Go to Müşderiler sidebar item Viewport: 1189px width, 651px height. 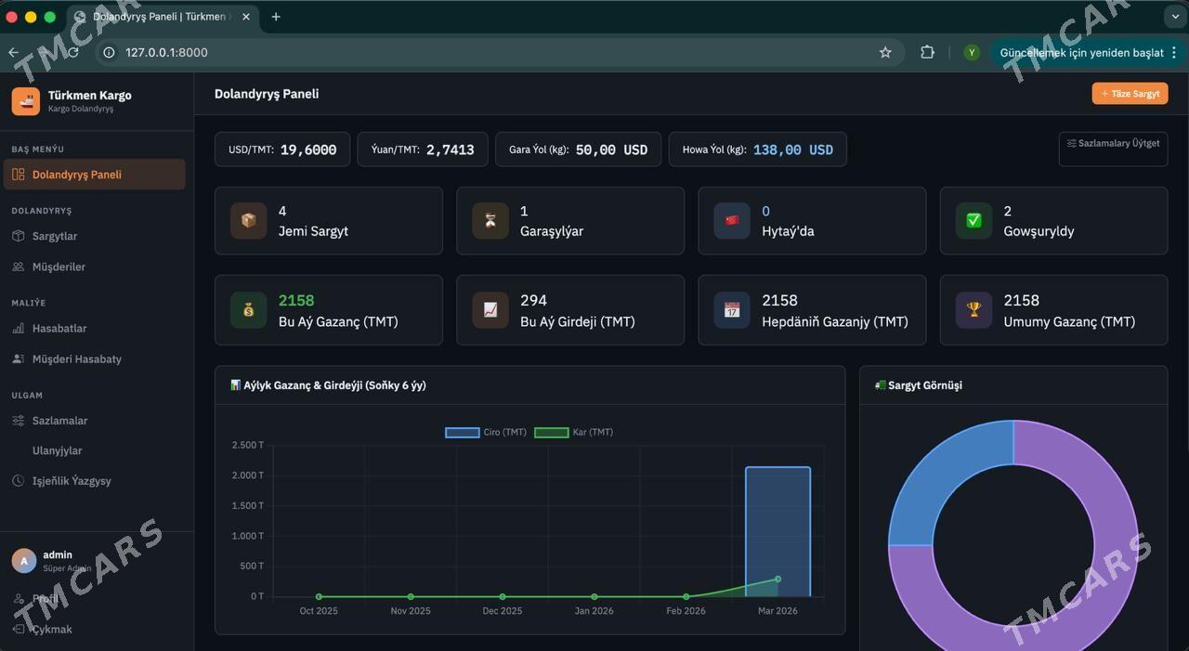[59, 267]
